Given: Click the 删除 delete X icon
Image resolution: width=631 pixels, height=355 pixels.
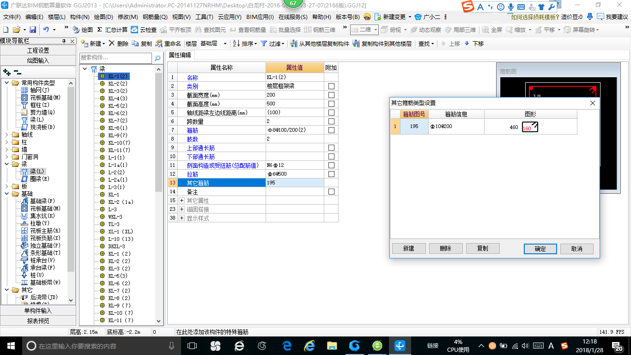Looking at the screenshot, I should tap(112, 43).
